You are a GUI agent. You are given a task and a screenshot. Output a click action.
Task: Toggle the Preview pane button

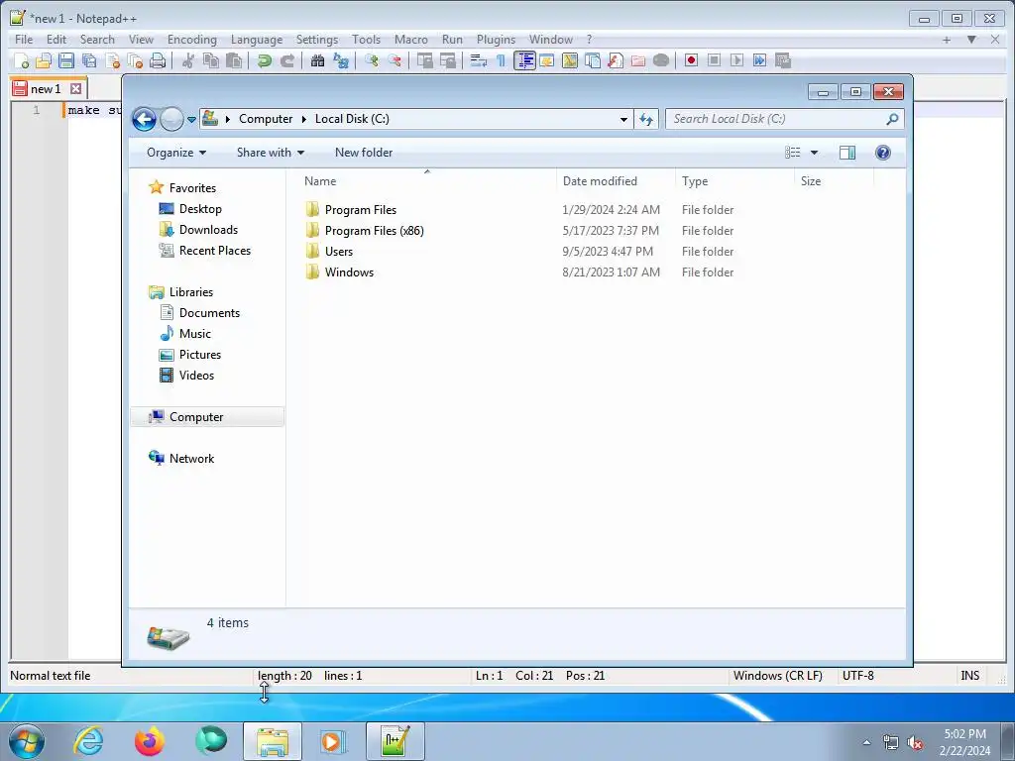(847, 153)
